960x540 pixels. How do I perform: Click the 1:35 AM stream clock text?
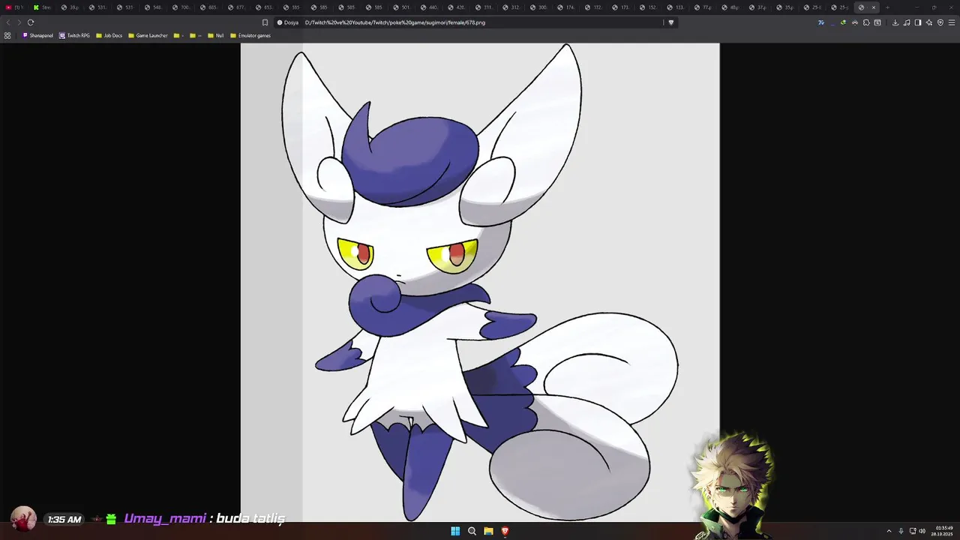click(64, 520)
